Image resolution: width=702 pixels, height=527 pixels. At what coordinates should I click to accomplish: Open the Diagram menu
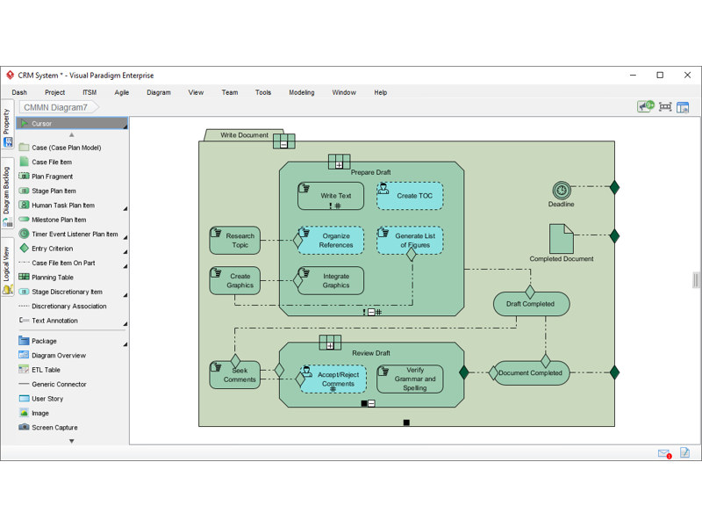point(159,92)
